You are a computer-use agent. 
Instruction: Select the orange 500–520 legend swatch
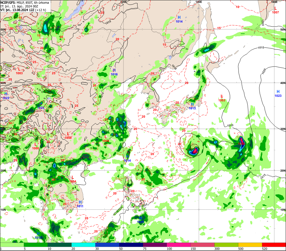pos(250,245)
